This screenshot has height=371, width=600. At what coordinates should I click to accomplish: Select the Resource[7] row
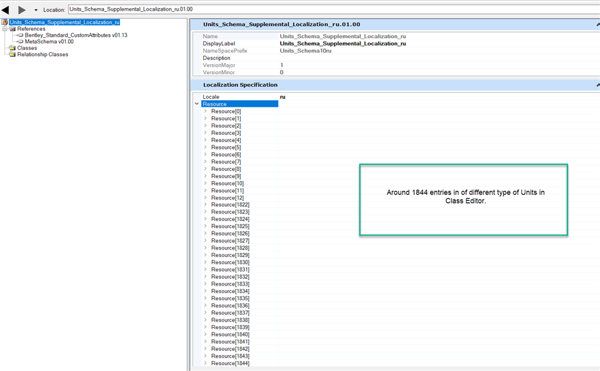[x=226, y=161]
